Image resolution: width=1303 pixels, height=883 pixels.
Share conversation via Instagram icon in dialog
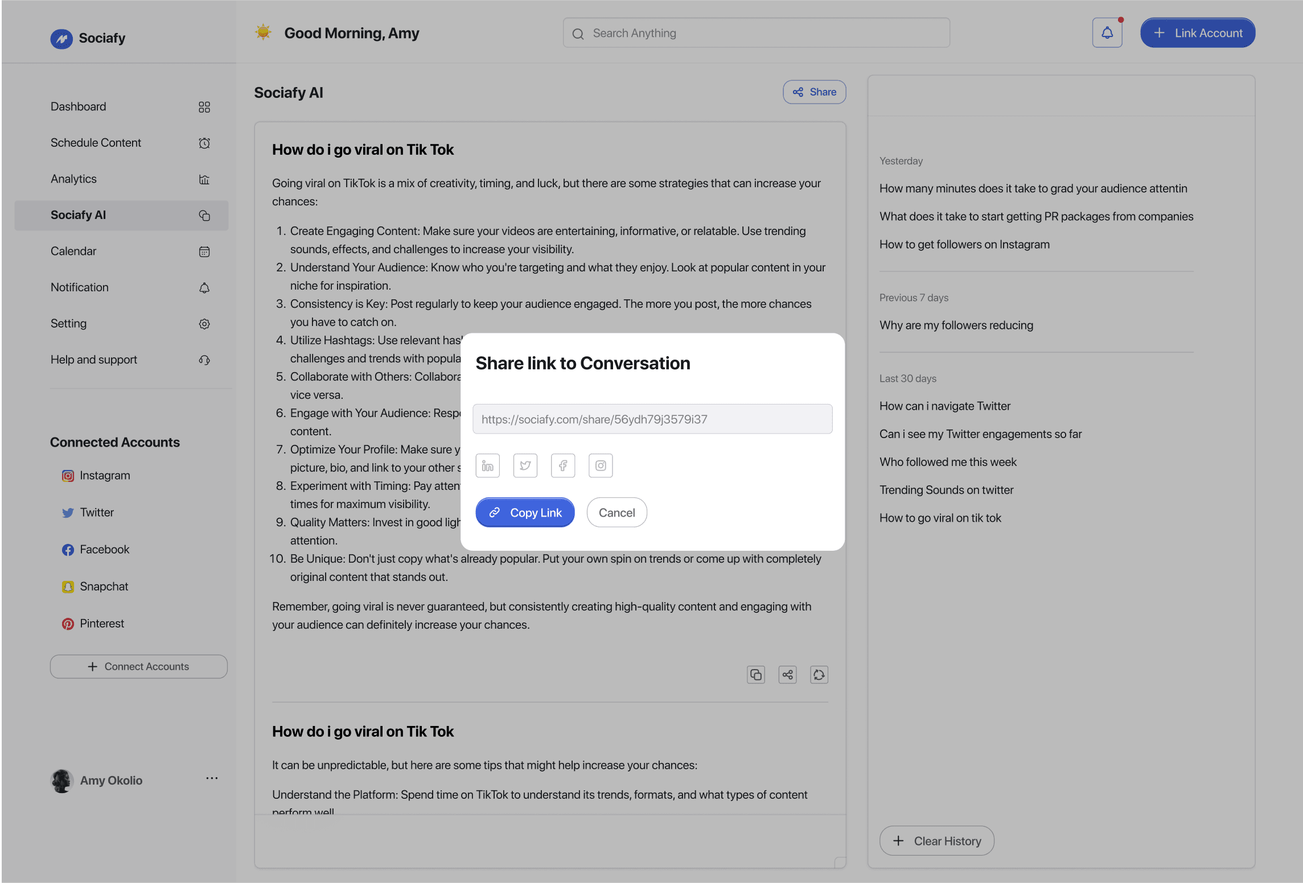[600, 465]
